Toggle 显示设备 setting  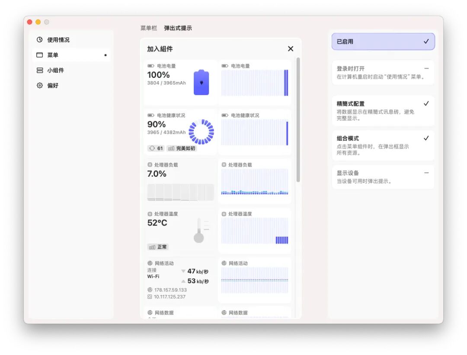pyautogui.click(x=383, y=177)
